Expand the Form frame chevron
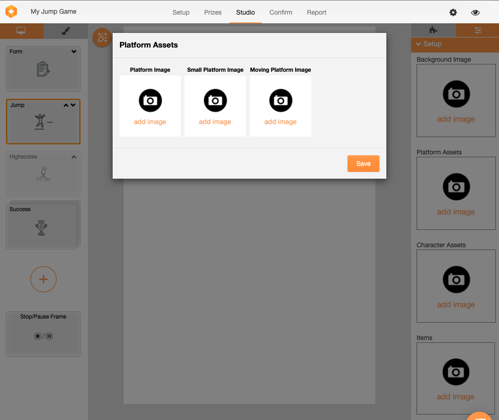 tap(74, 52)
